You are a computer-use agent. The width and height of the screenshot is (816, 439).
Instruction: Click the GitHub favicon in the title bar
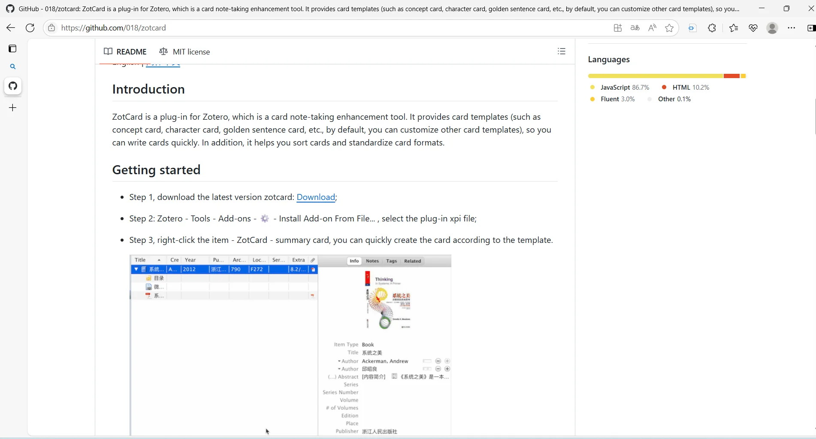click(x=10, y=9)
